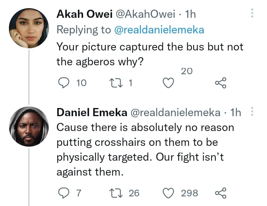267x206 pixels.
Task: Share Daniel Emeka's tweet
Action: click(220, 193)
